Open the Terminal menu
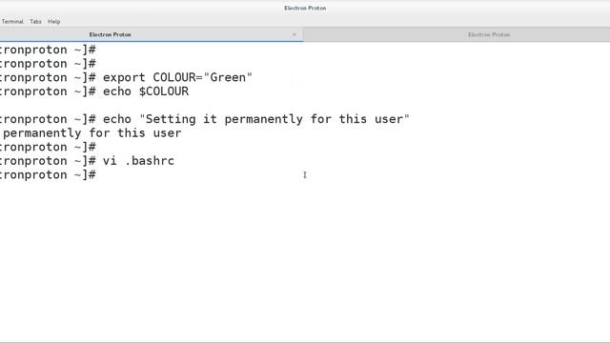This screenshot has height=343, width=610. 12,21
